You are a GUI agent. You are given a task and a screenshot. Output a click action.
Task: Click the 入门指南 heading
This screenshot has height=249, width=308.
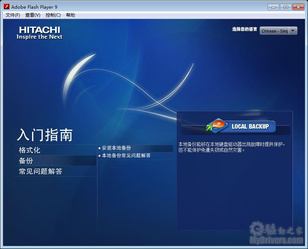(x=45, y=135)
